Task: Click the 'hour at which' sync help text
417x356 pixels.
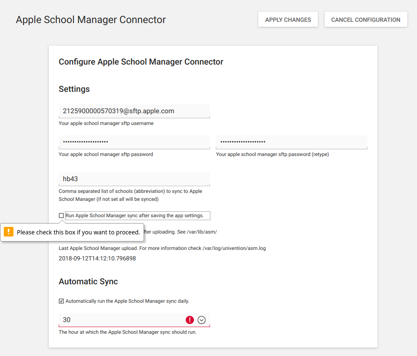Action: point(127,332)
